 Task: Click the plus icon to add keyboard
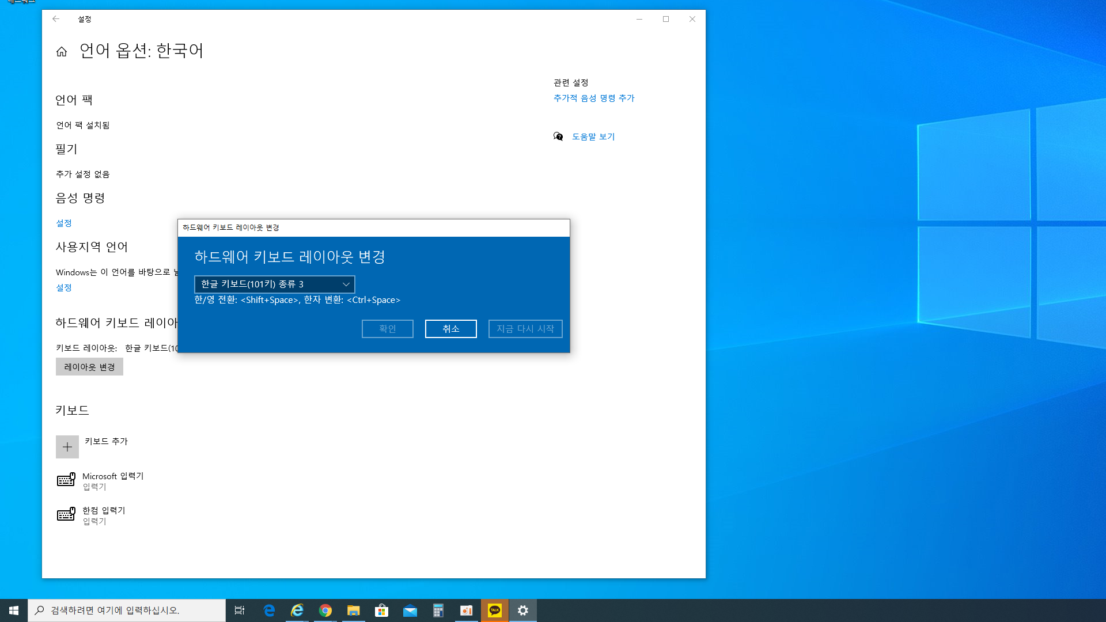(x=67, y=447)
